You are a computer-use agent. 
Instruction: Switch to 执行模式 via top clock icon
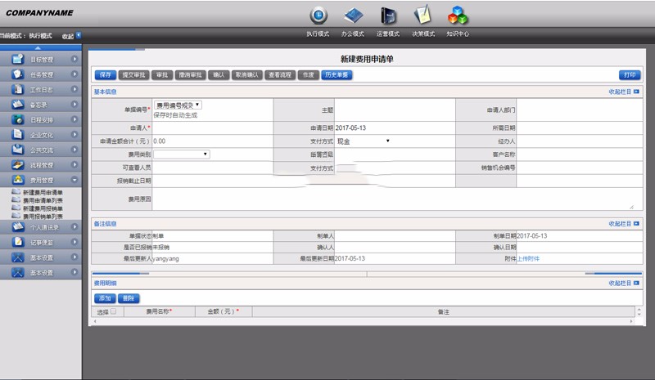pos(318,16)
